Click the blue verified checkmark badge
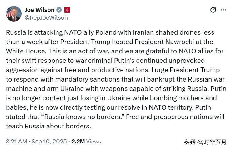 click(x=59, y=10)
